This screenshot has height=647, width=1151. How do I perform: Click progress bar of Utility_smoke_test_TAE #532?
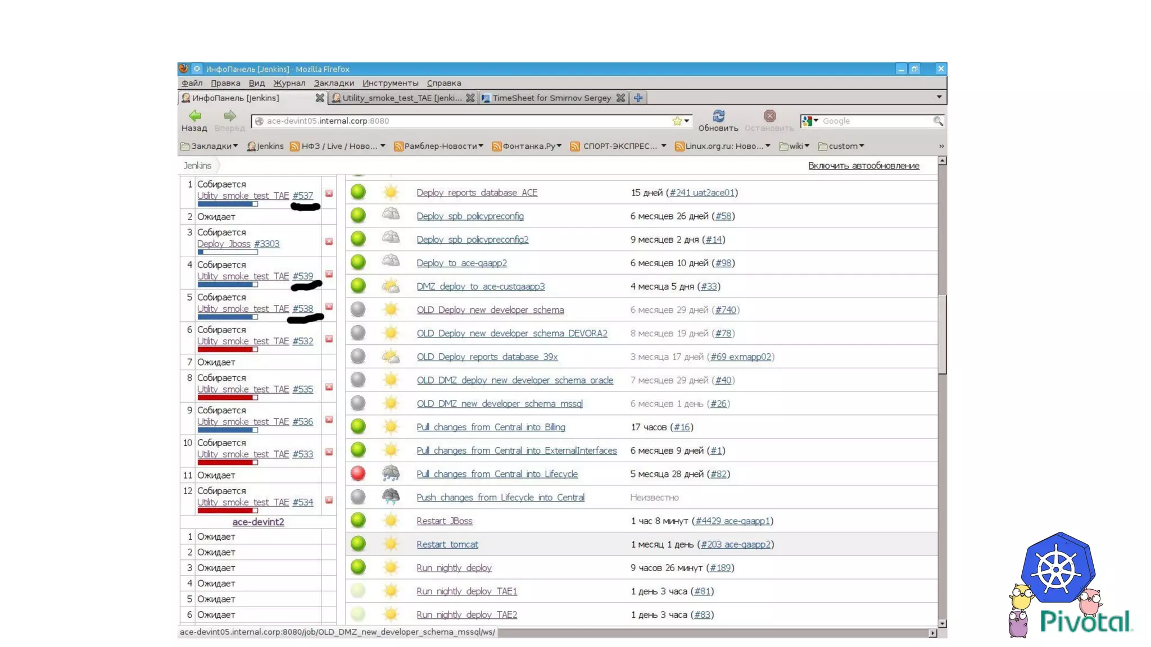[x=227, y=349]
